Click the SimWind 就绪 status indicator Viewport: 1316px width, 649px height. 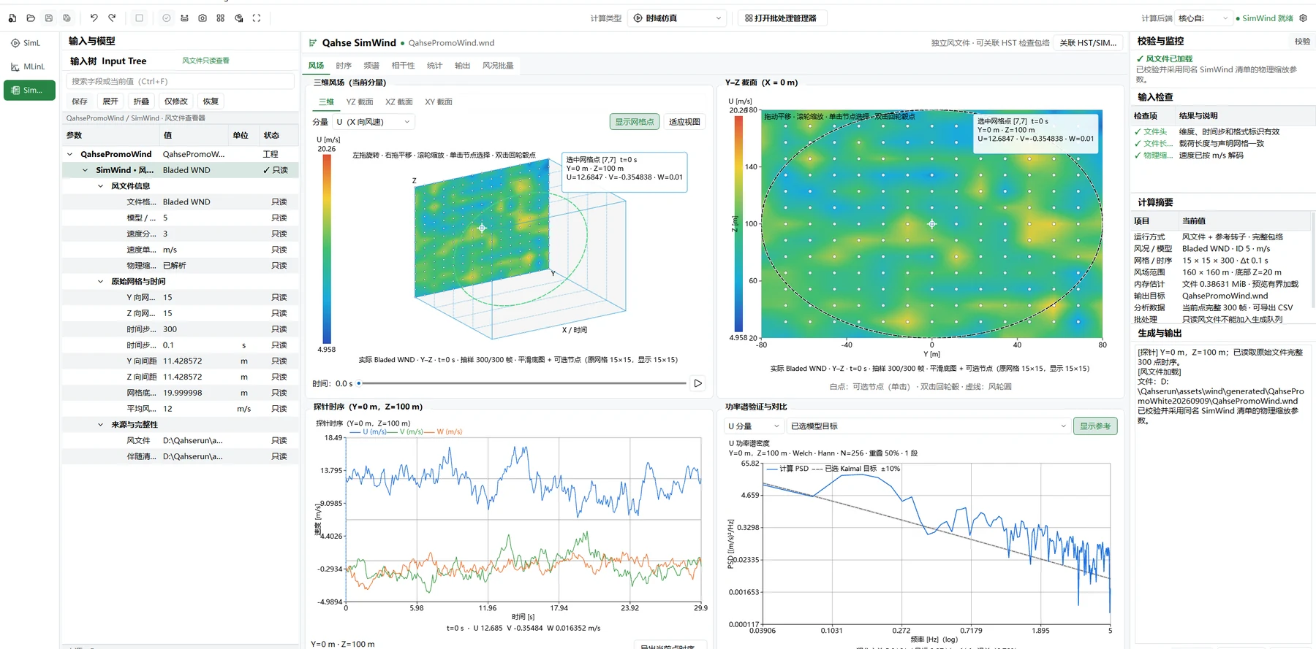pos(1264,18)
